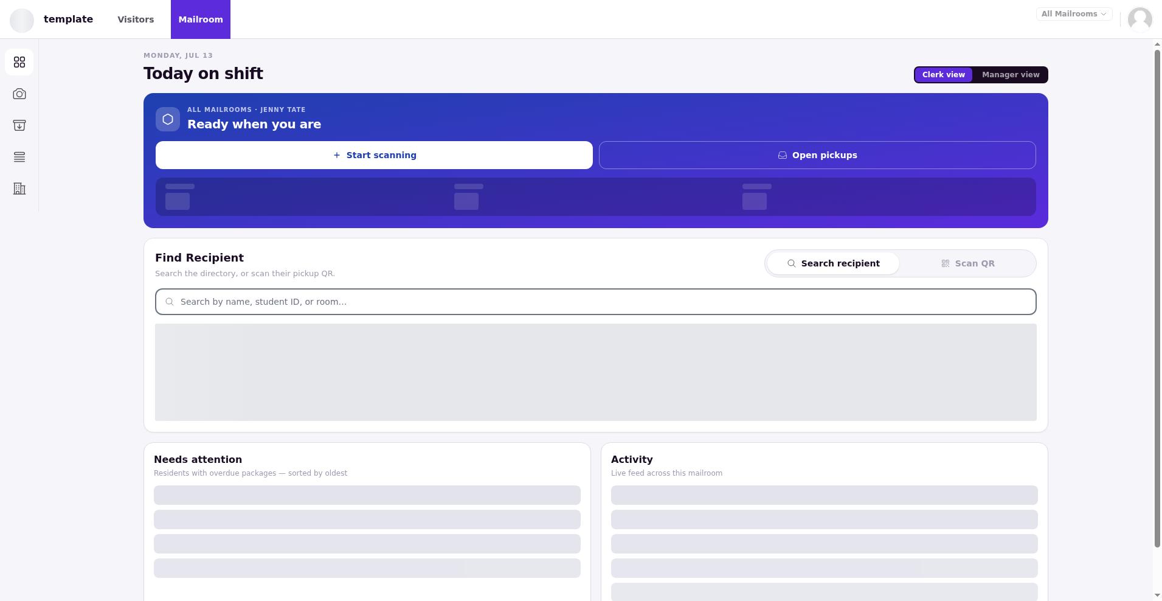Click the Activity heading

click(632, 460)
